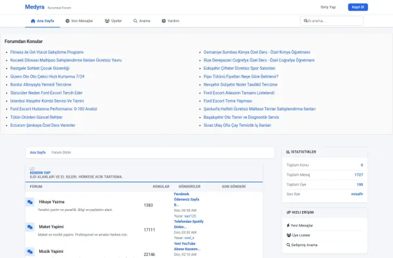Open the Son Mesajlar tab
The width and height of the screenshot is (393, 258).
tap(79, 21)
